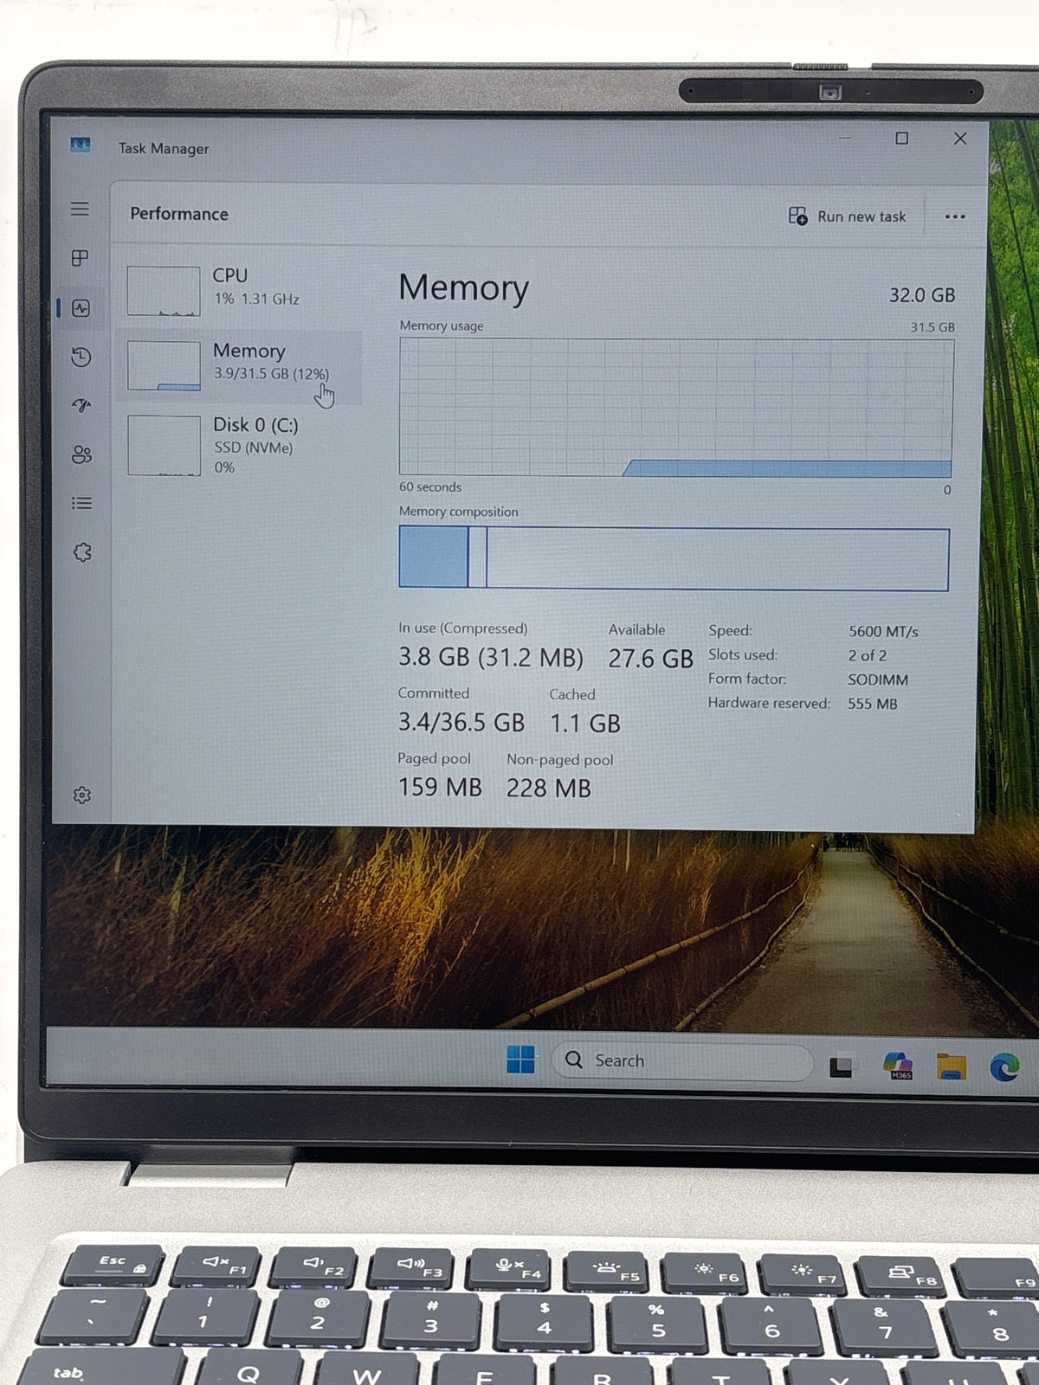The width and height of the screenshot is (1039, 1385).
Task: Click the taskbar Search box
Action: tap(682, 1060)
